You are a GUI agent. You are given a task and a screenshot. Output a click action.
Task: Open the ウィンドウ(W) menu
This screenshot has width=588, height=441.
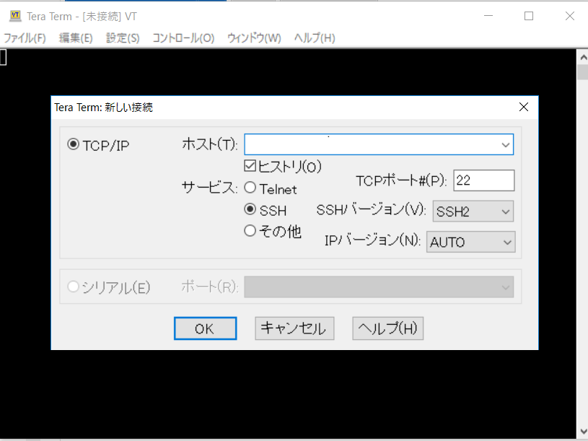pyautogui.click(x=254, y=38)
